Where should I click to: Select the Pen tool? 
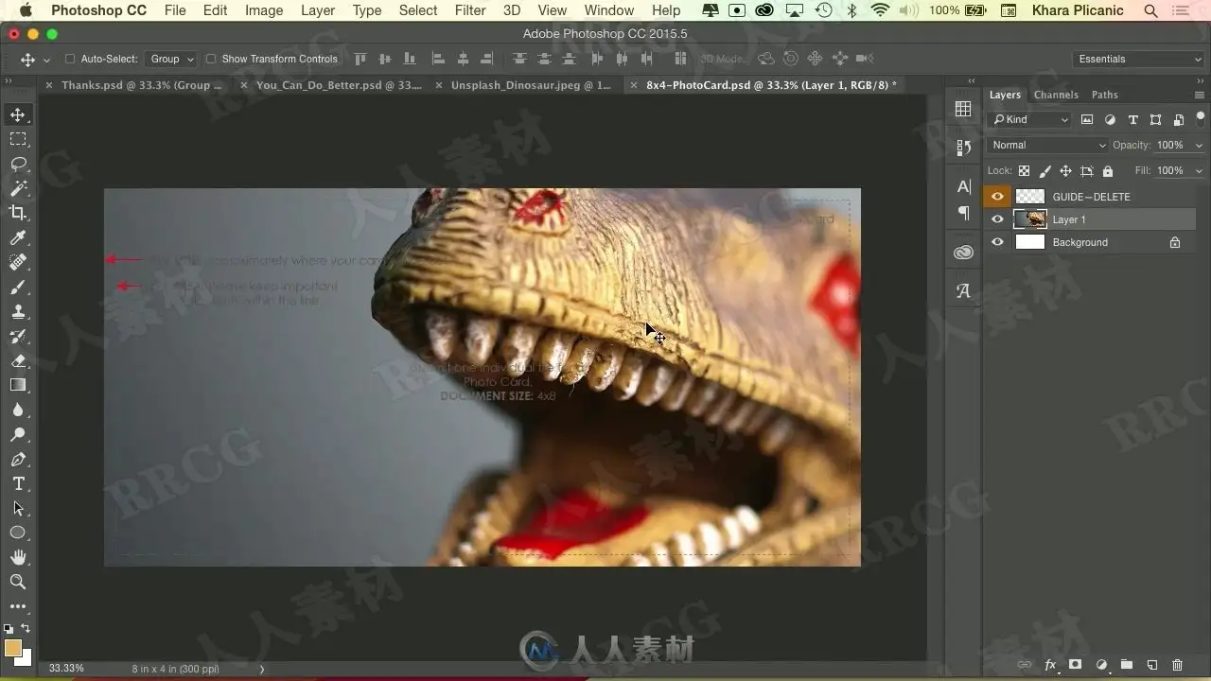(x=18, y=459)
